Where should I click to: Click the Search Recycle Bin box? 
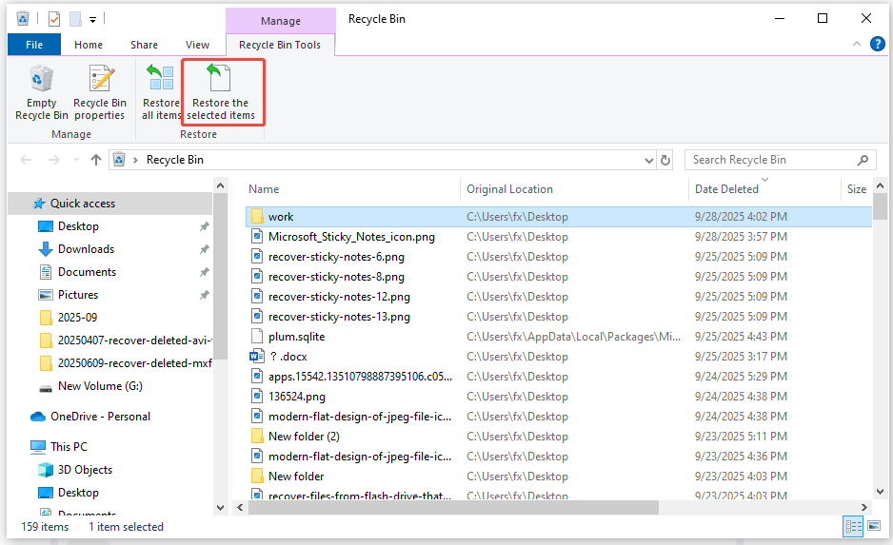point(781,160)
